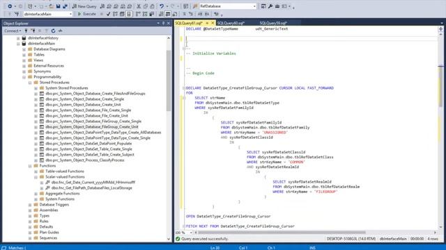Click the Execute button

click(86, 14)
